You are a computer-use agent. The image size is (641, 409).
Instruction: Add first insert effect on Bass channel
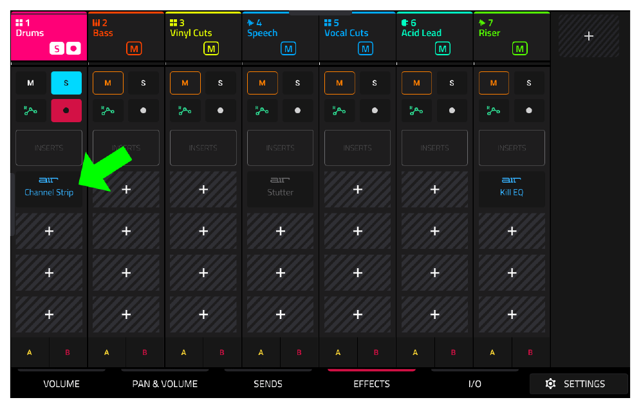[x=126, y=190]
